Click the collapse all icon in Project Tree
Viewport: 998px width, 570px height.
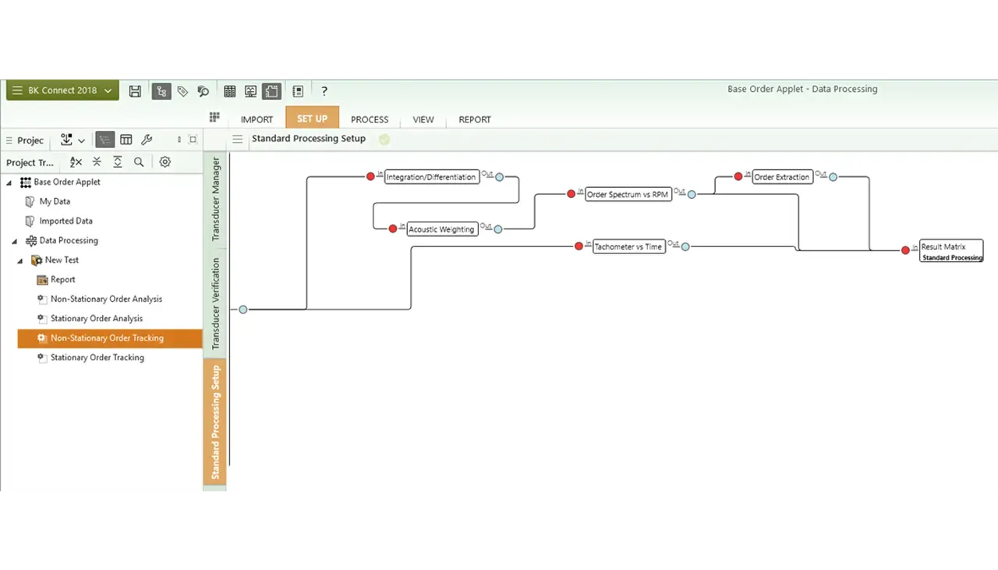pos(97,161)
